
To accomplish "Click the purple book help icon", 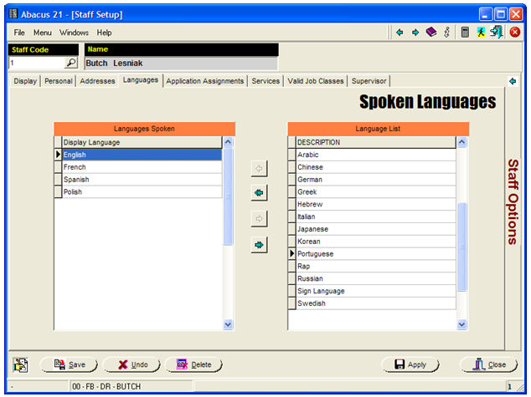I will [x=431, y=33].
